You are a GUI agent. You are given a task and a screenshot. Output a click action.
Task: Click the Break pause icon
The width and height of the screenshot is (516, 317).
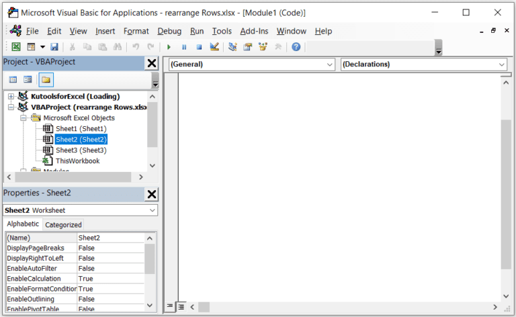[x=184, y=47]
